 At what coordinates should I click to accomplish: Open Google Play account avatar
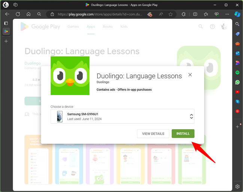pyautogui.click(x=223, y=27)
